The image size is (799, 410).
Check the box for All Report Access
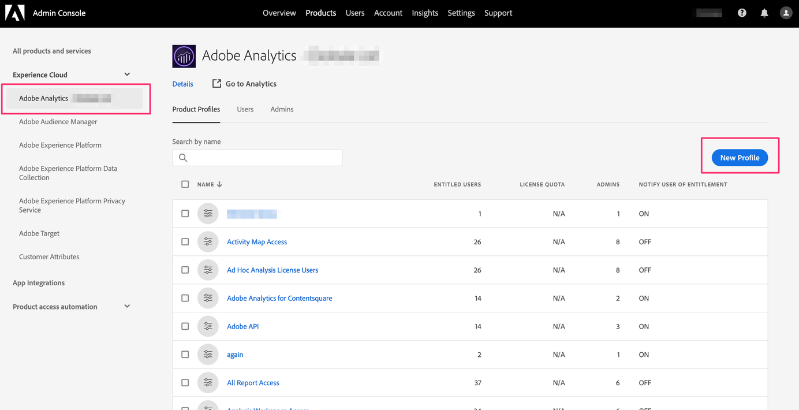(x=185, y=383)
